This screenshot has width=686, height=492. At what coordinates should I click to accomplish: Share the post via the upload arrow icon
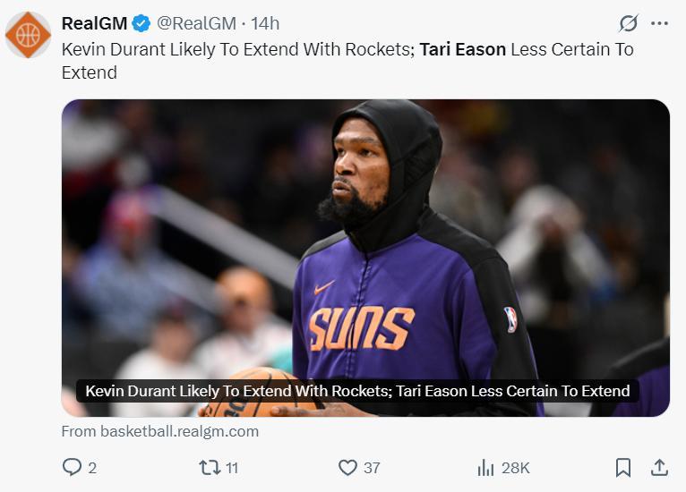(659, 467)
